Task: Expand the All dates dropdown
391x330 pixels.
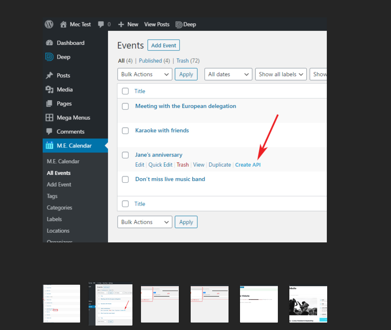Action: 228,74
